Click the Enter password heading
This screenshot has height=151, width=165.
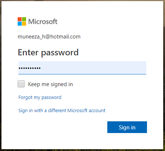click(48, 52)
